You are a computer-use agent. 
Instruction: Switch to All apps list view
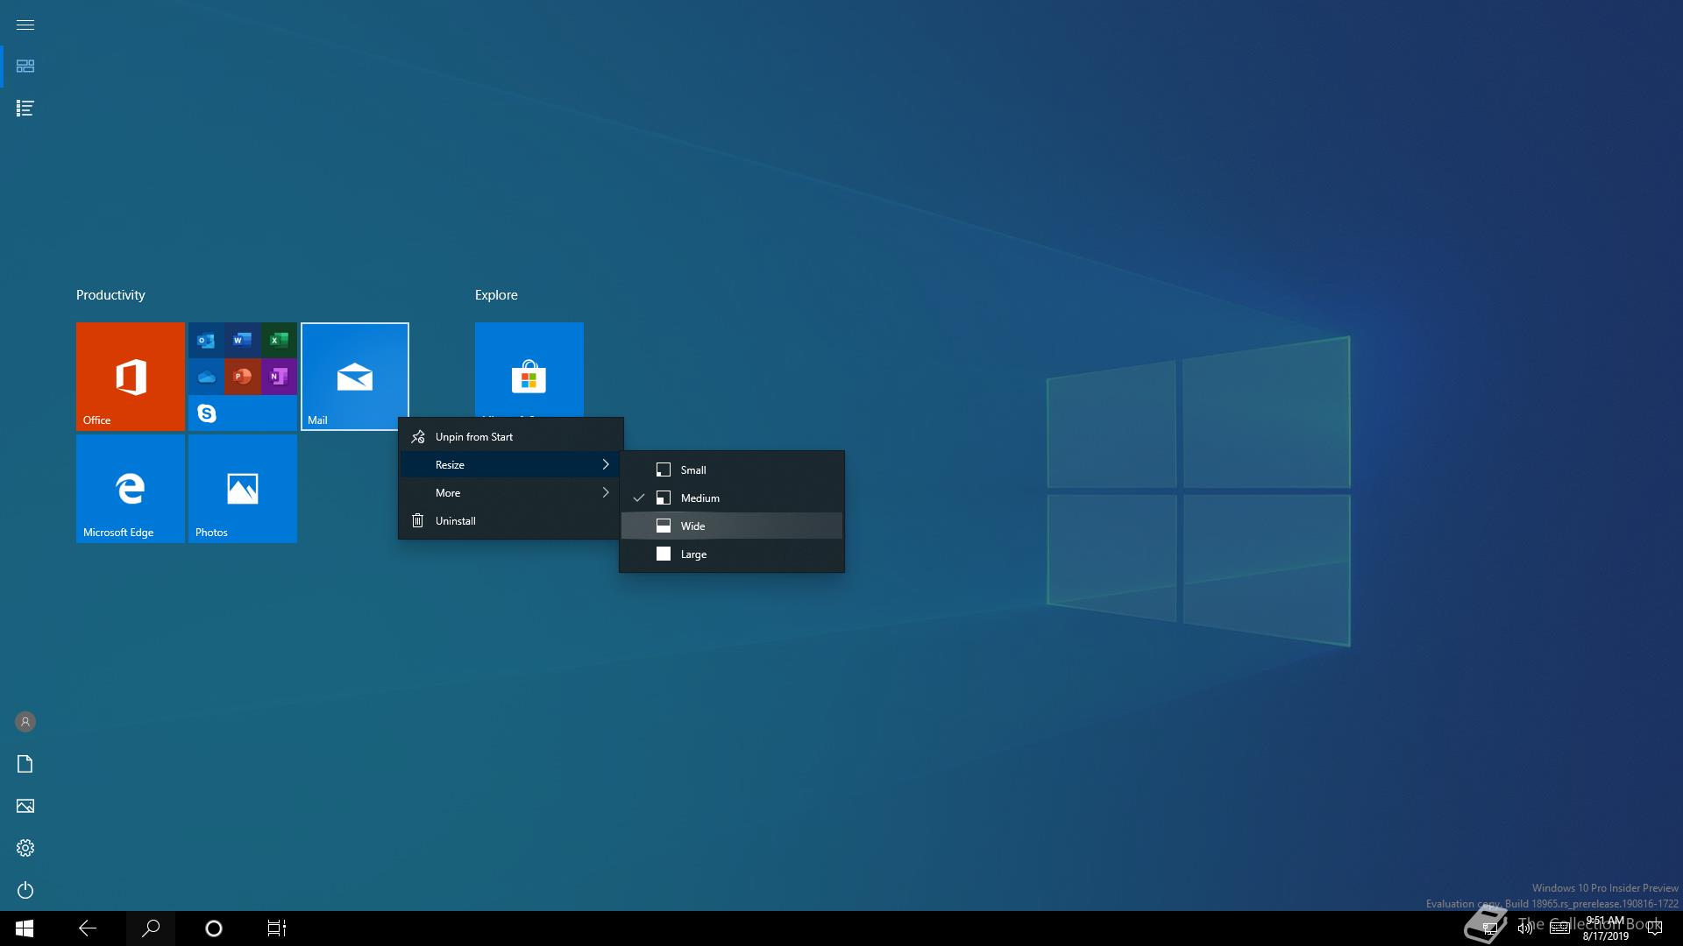(25, 109)
